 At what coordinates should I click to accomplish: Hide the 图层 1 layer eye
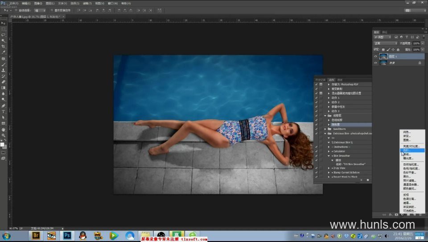(375, 56)
